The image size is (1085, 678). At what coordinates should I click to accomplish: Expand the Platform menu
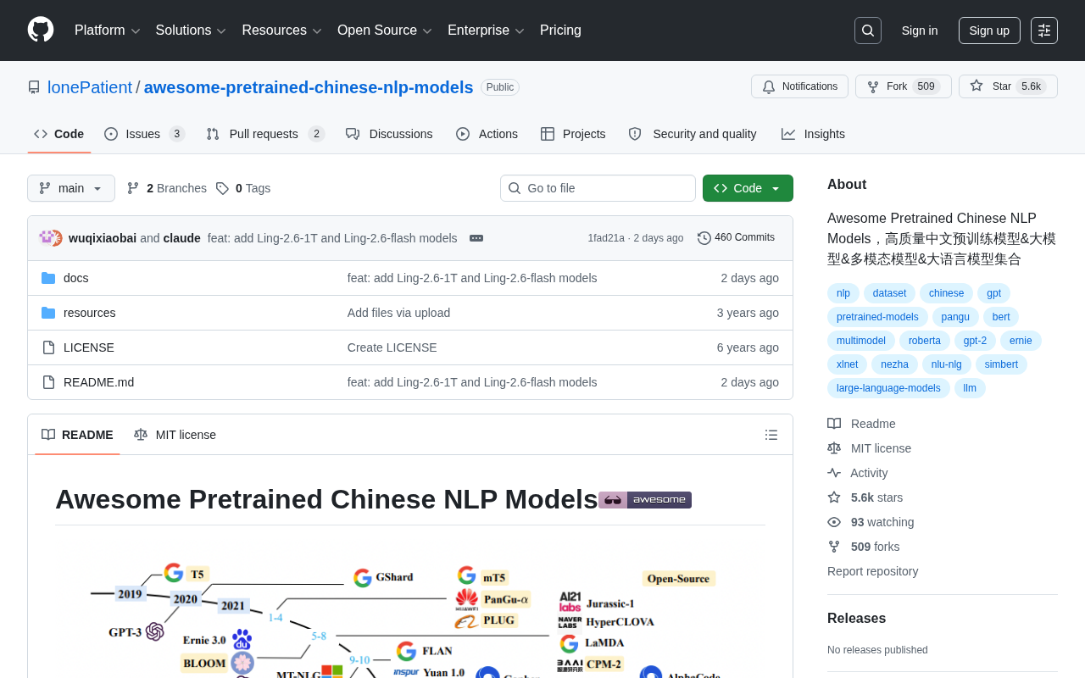pos(108,31)
